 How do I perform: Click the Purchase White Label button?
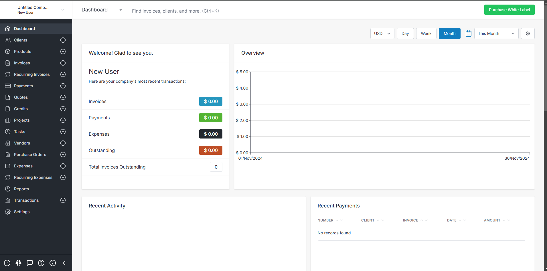pyautogui.click(x=509, y=10)
